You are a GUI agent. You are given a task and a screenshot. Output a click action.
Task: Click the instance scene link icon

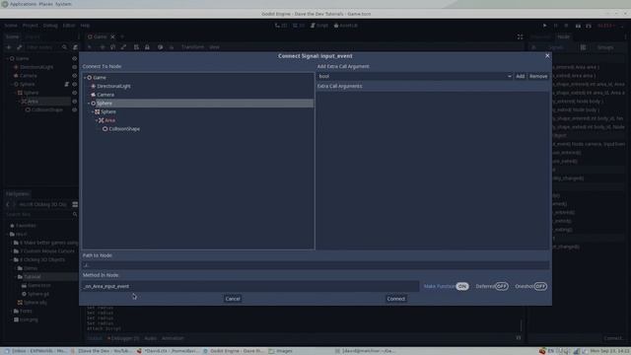(20, 47)
